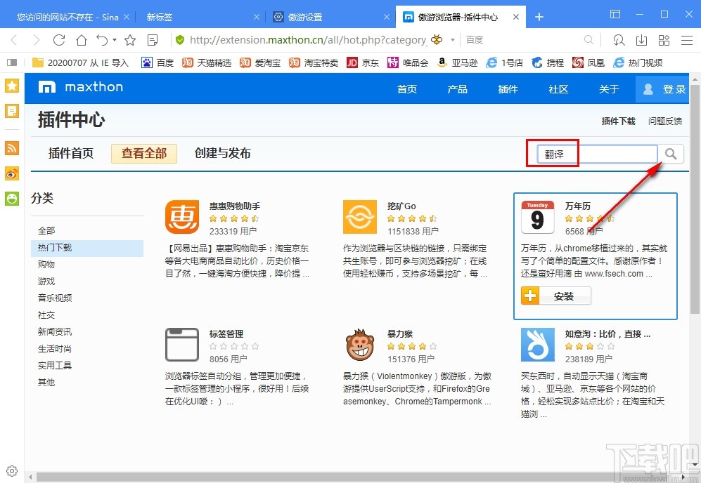This screenshot has width=701, height=483.
Task: Reload the page with the refresh icon
Action: (x=59, y=40)
